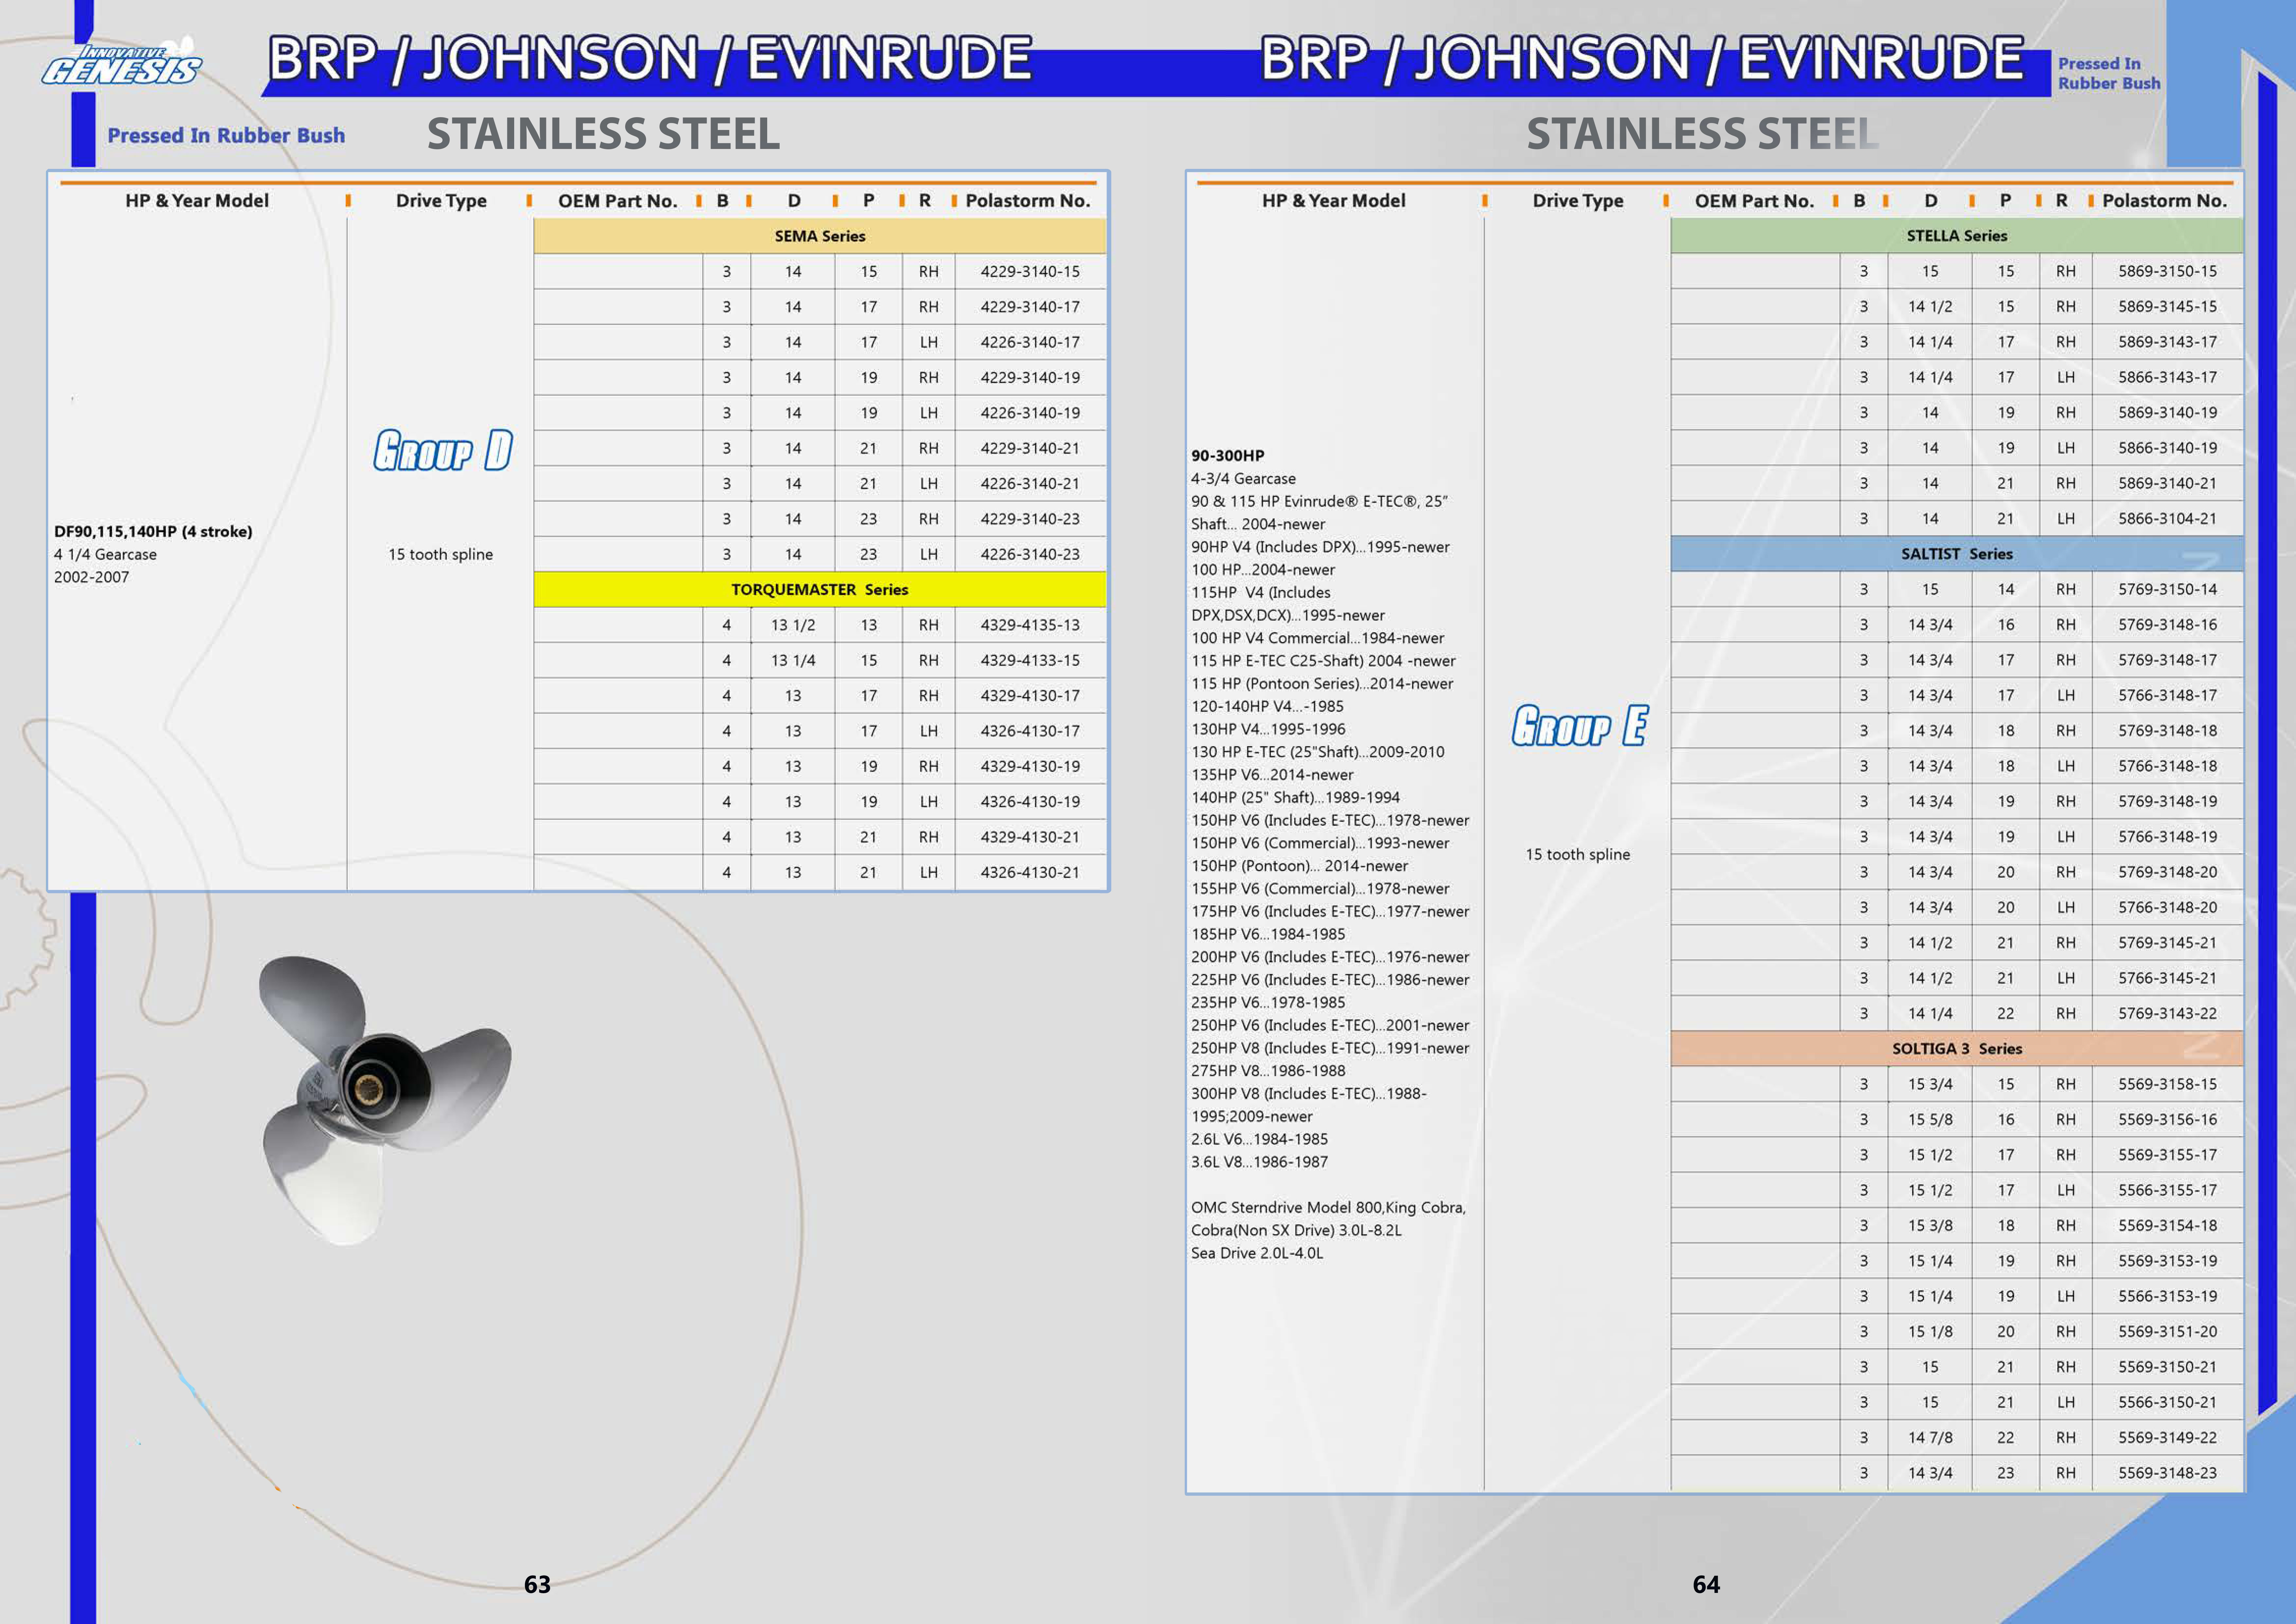Click the right page 'Drive Type' header

tap(1578, 201)
